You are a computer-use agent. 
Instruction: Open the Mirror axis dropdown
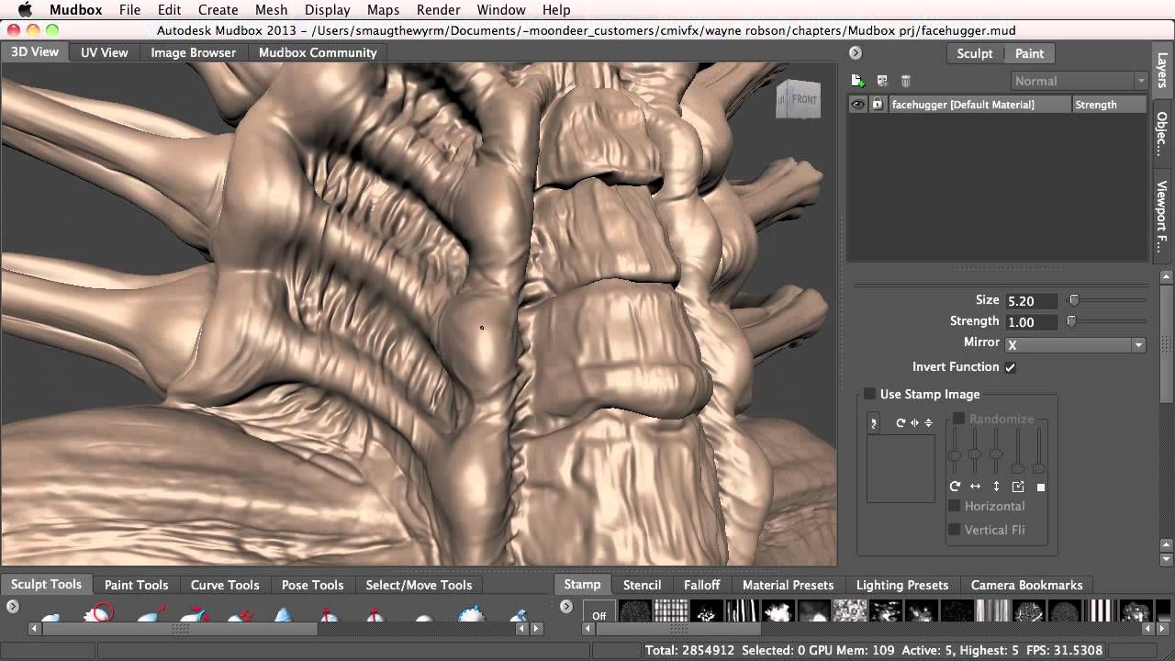point(1075,345)
